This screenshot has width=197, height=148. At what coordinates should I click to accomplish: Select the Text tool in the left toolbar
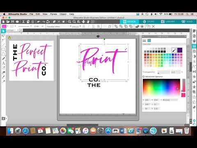coord(3,63)
